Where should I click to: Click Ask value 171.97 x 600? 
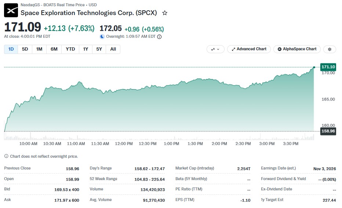click(x=67, y=200)
